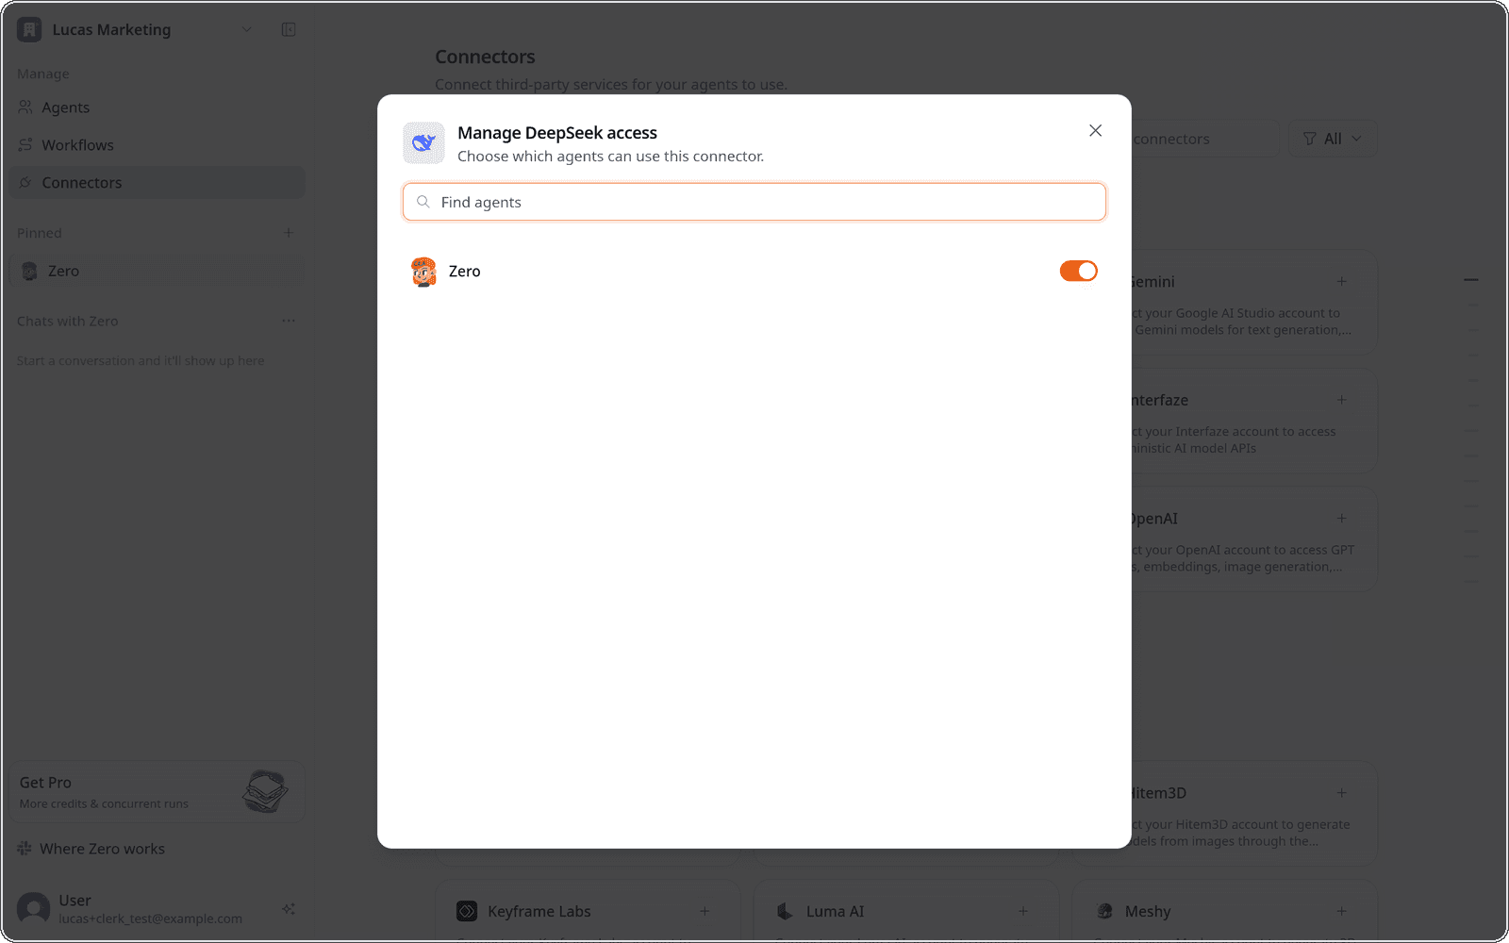Open pinned Zero agent in sidebar
This screenshot has height=943, width=1509.
(x=157, y=271)
